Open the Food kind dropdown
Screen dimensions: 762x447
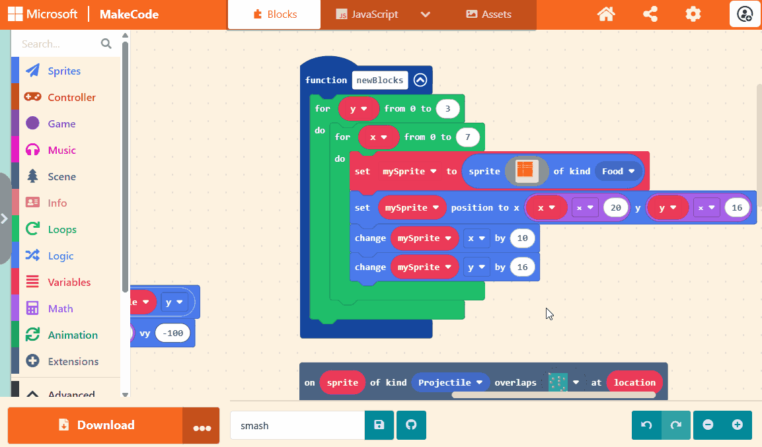pos(619,172)
